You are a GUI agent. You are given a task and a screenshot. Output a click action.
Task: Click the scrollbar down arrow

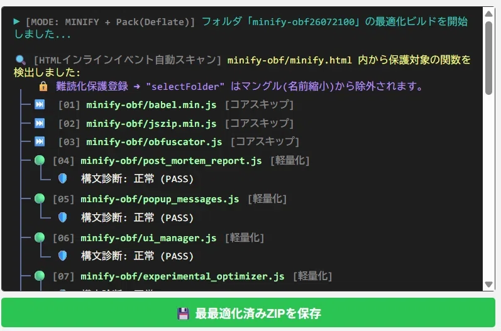(x=488, y=284)
